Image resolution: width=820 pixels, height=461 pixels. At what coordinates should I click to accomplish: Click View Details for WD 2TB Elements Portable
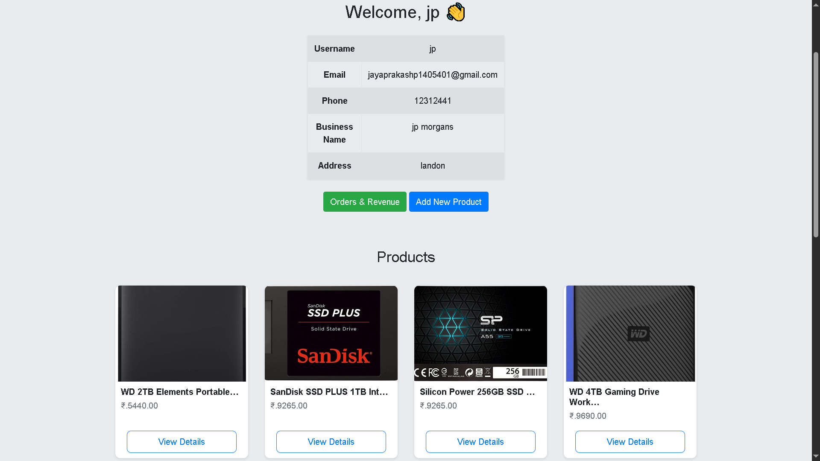(181, 441)
